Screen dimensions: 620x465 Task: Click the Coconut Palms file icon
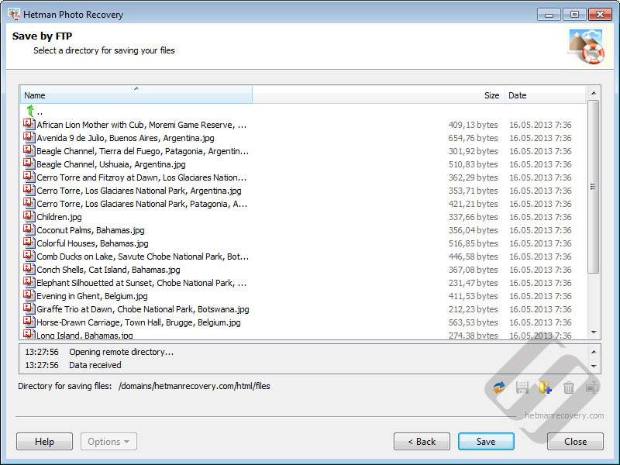pyautogui.click(x=29, y=230)
